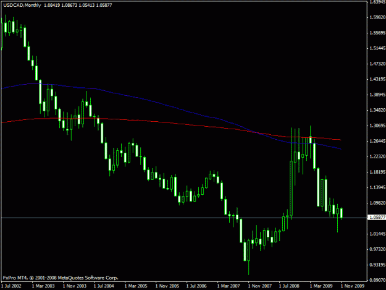Click the 1 Mar 2005 date label
This screenshot has width=386, height=290.
[136, 286]
